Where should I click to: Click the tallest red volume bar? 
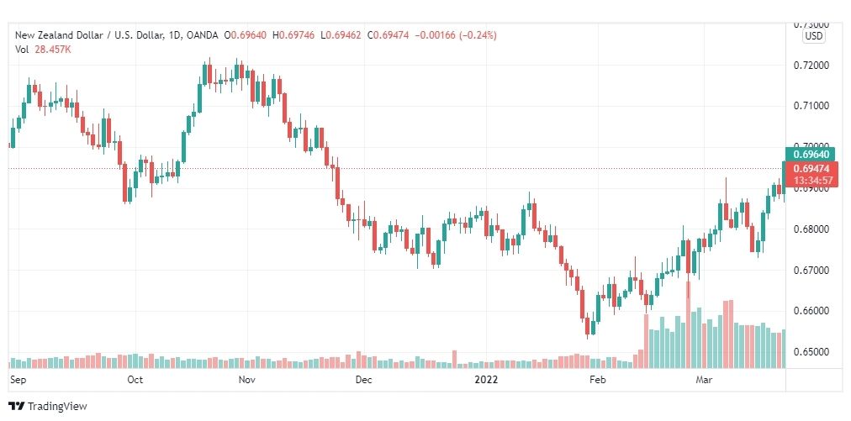pyautogui.click(x=689, y=324)
